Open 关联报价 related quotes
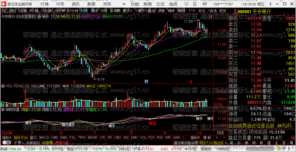The image size is (296, 152). click(33, 142)
